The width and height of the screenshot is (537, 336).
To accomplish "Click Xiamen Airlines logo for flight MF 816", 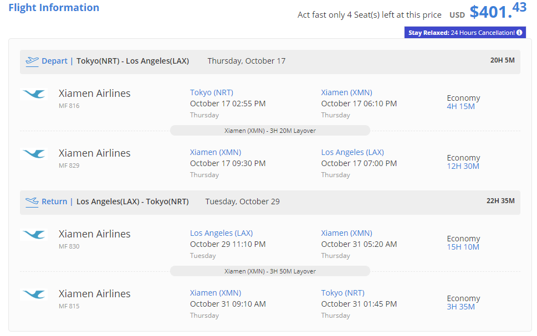I will [34, 94].
